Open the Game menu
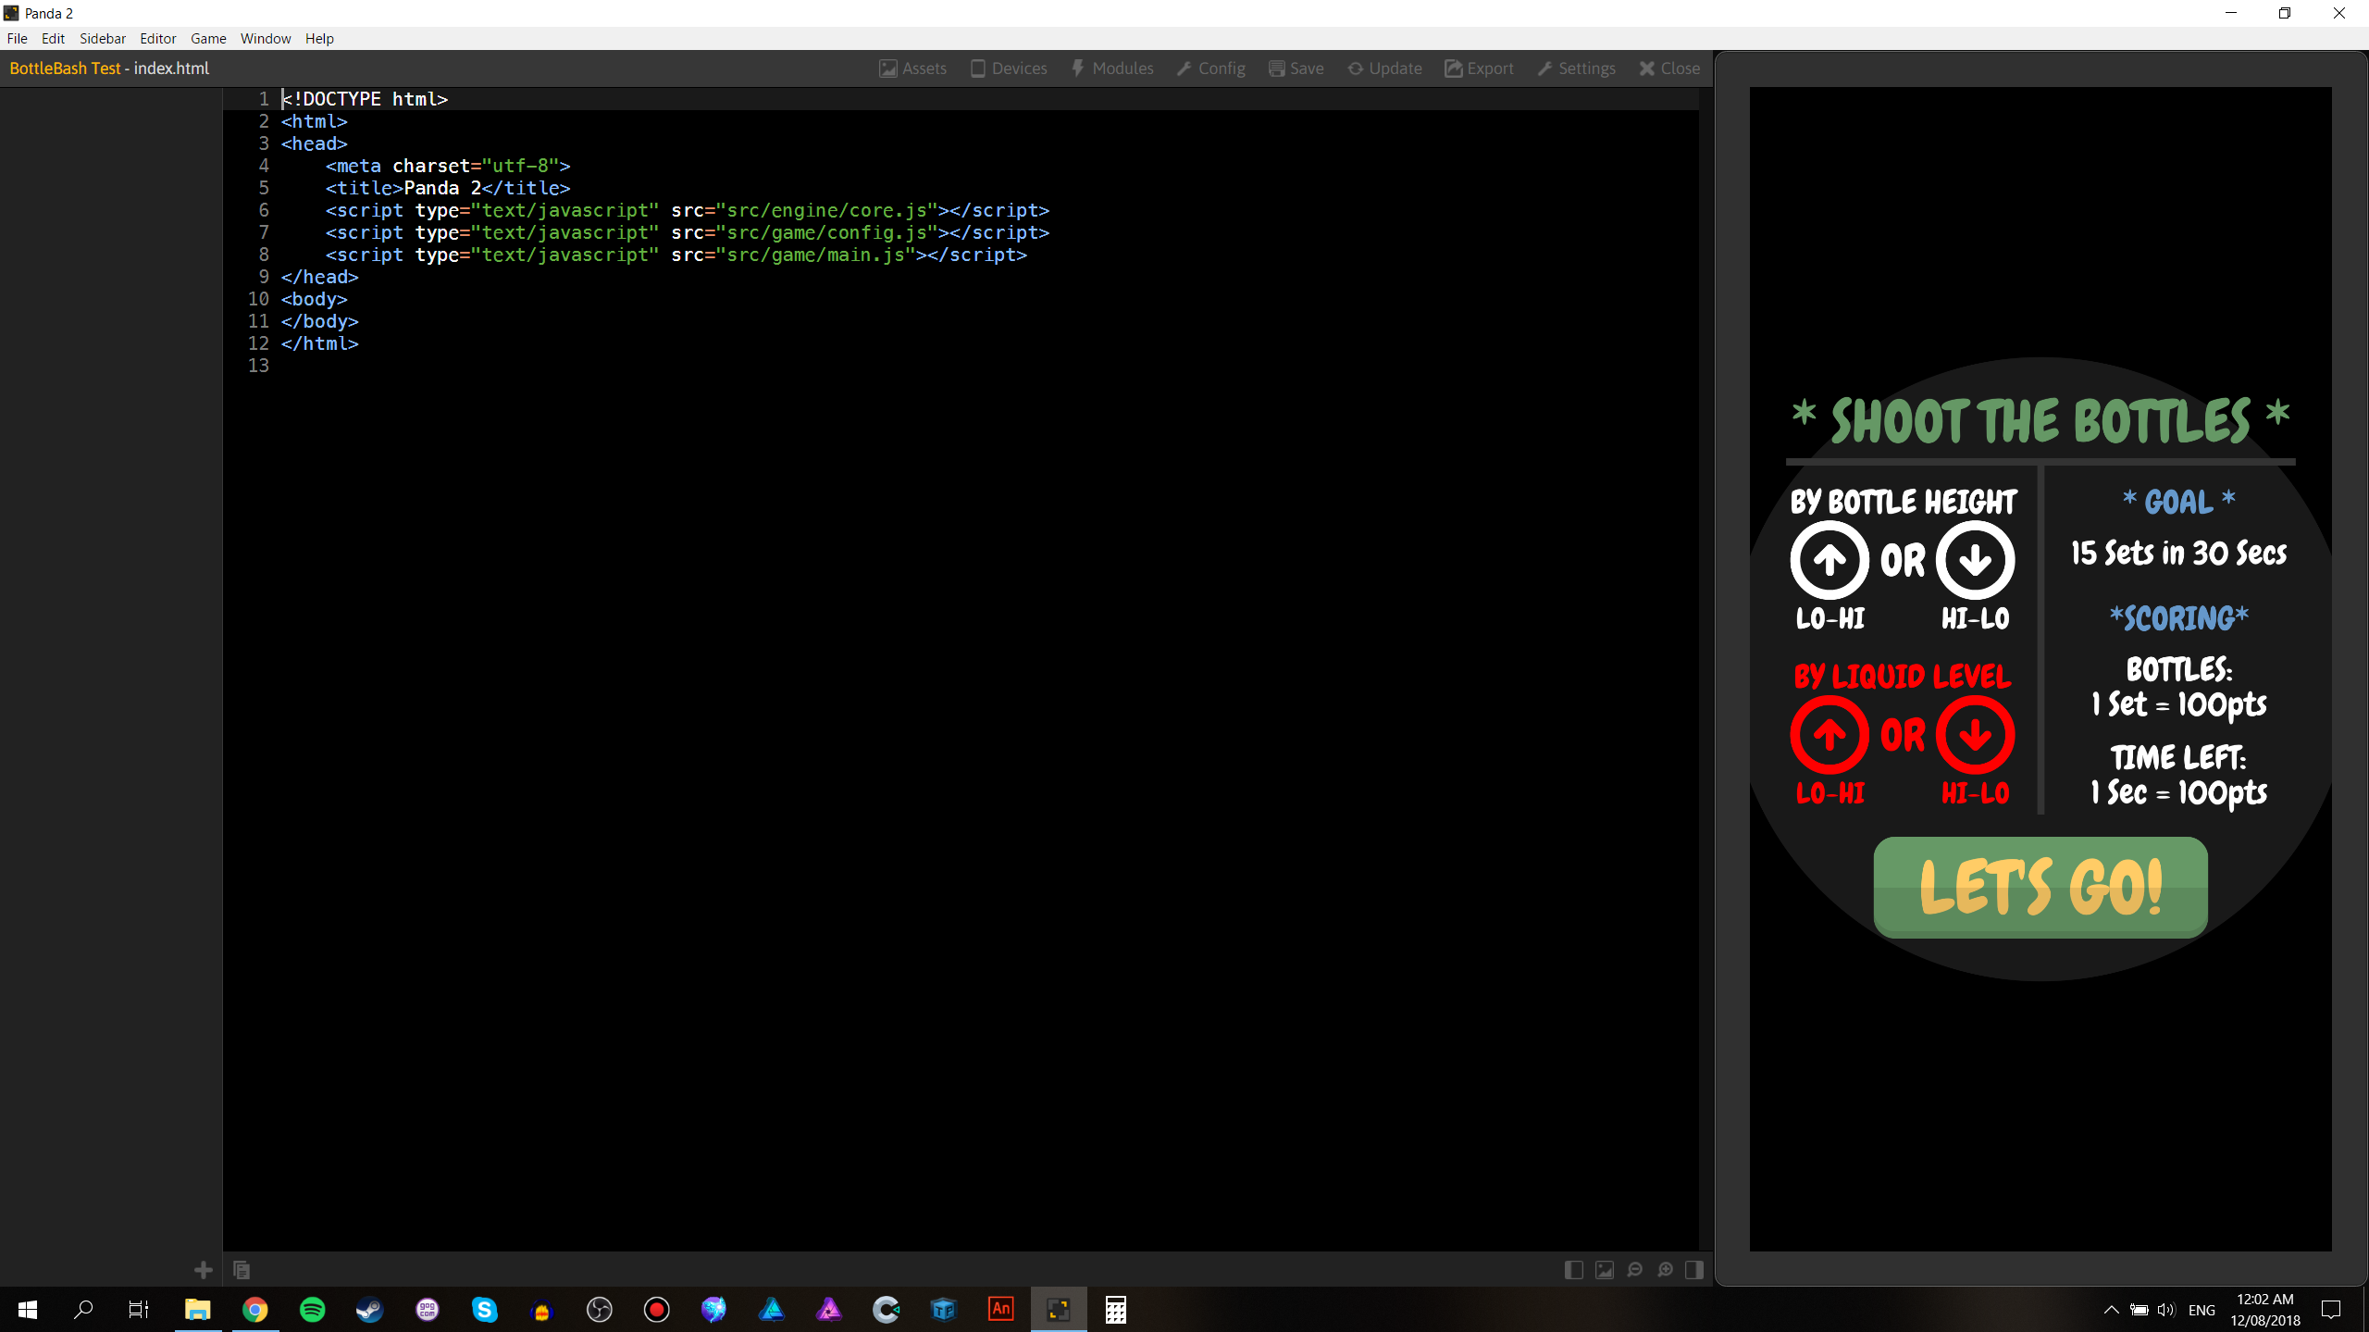Screen dimensions: 2369x1332 click(x=208, y=38)
